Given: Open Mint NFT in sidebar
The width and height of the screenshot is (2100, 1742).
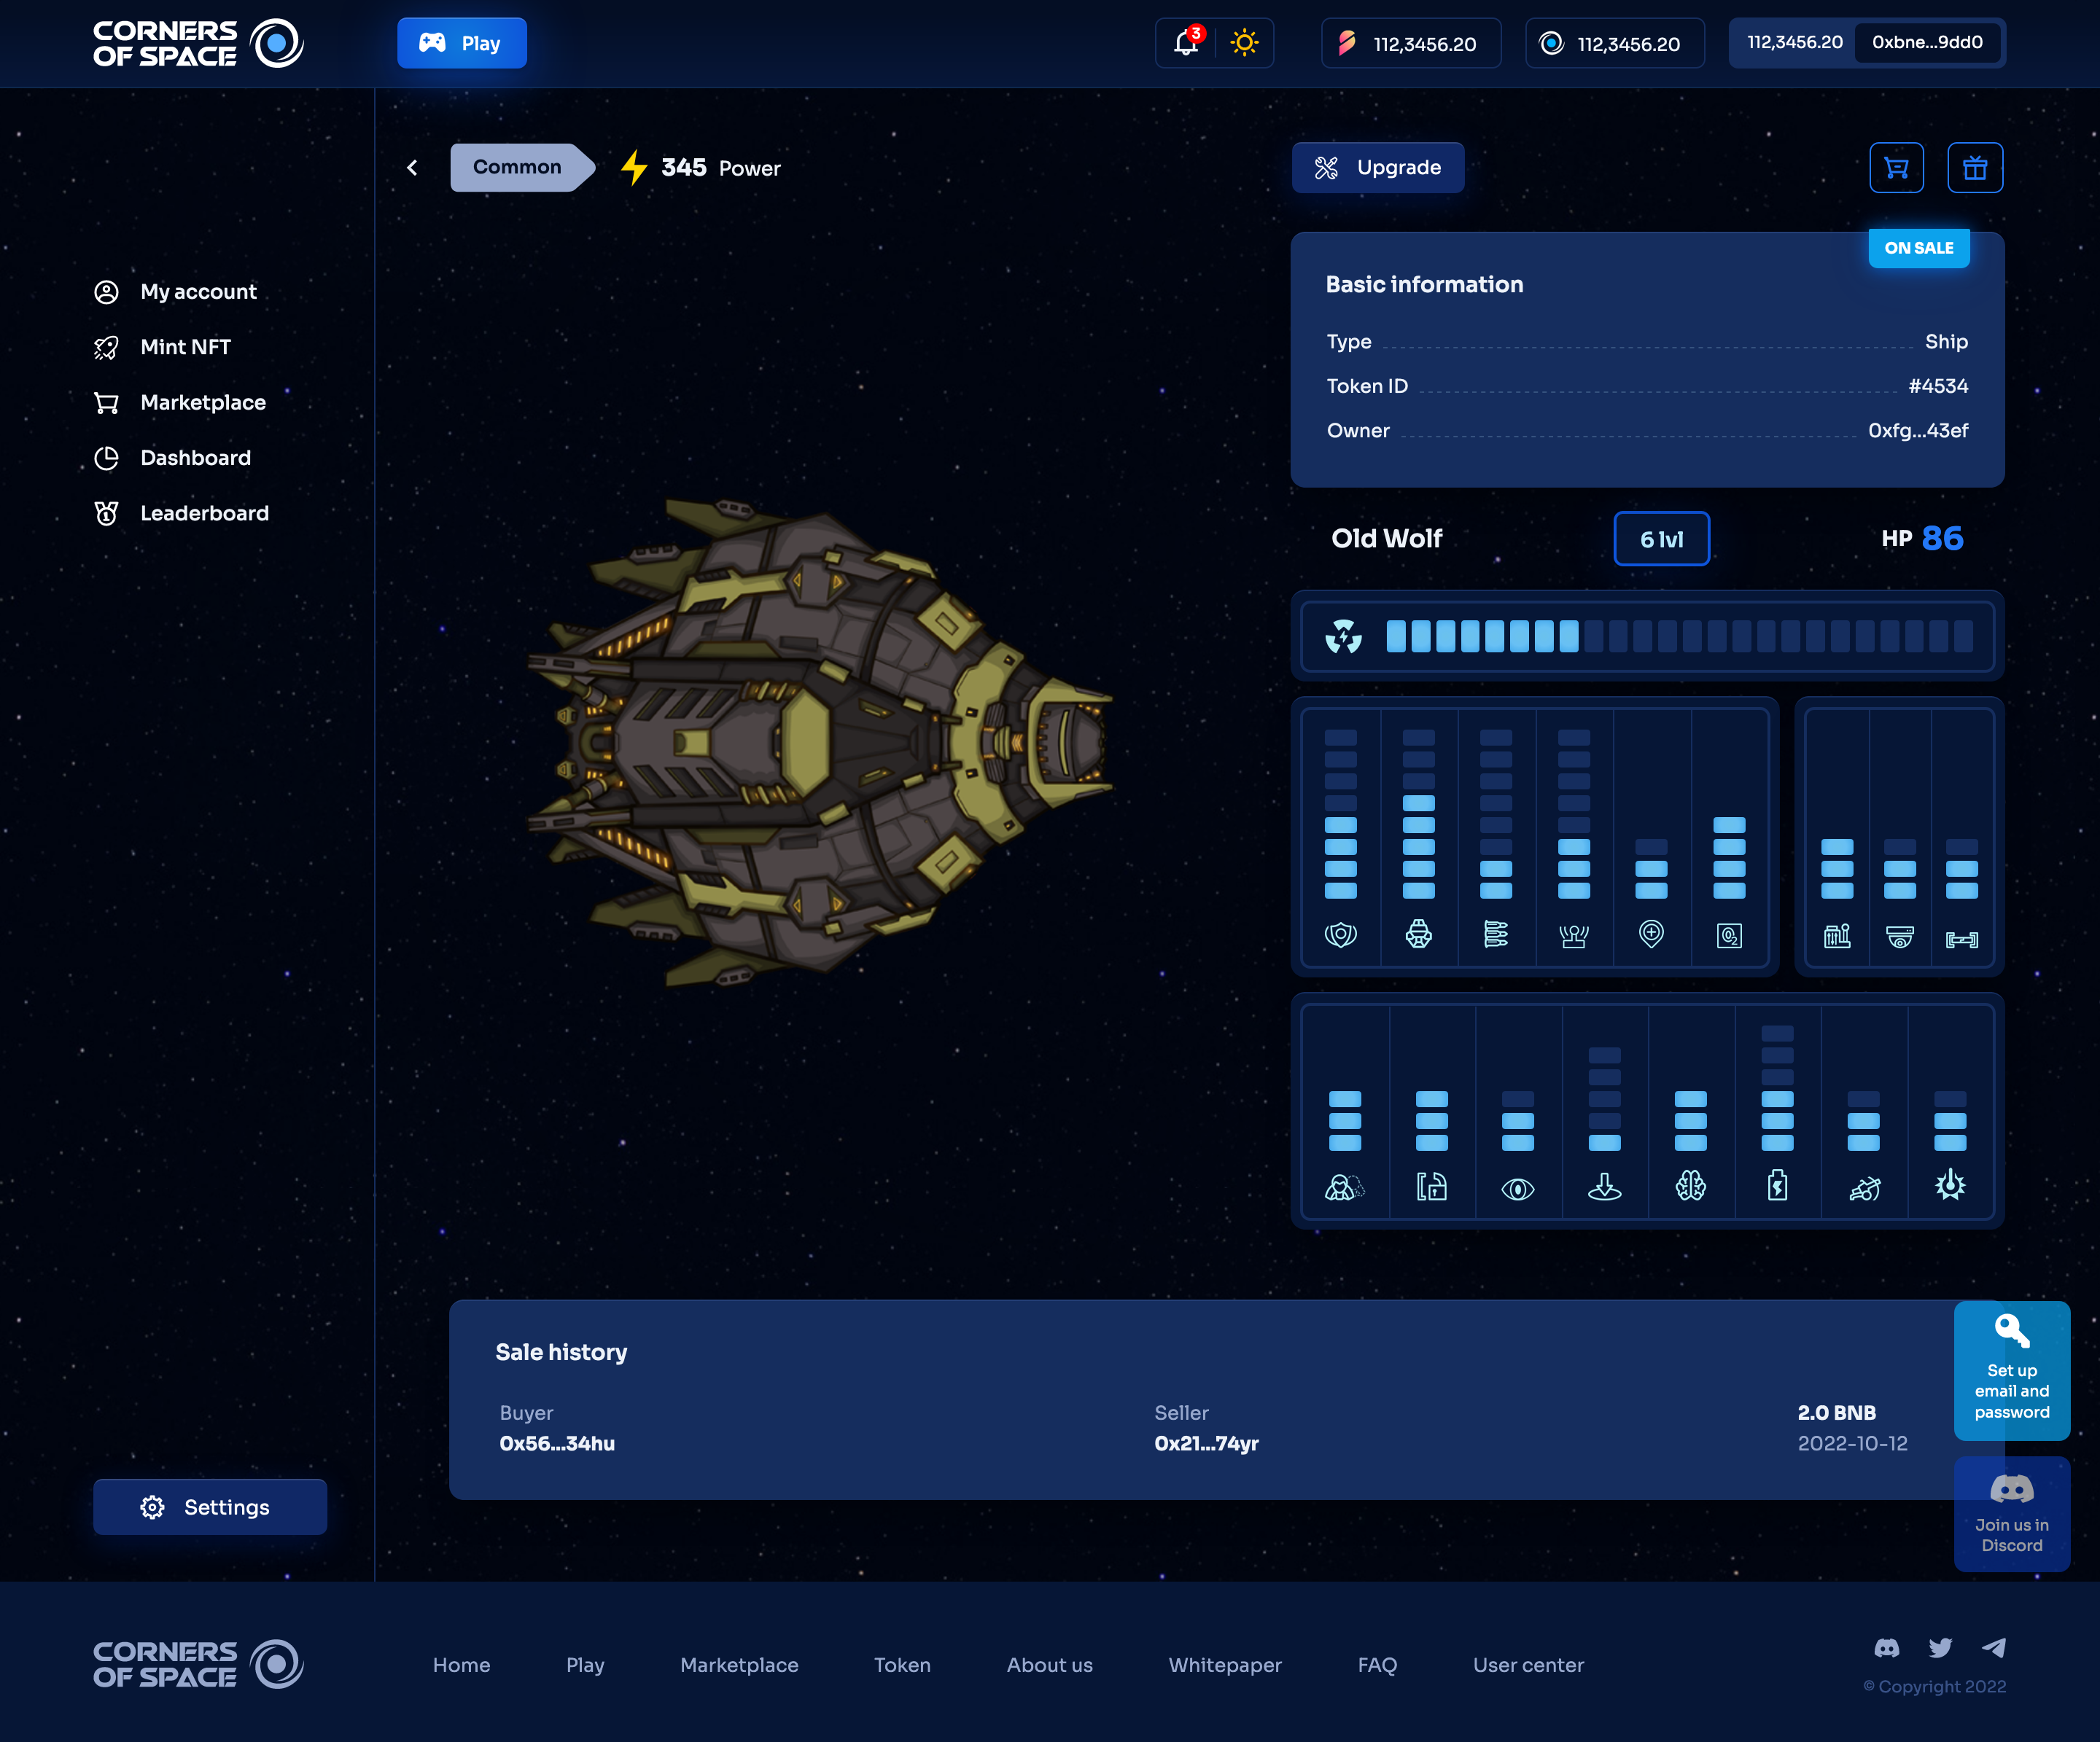Looking at the screenshot, I should coord(163,347).
